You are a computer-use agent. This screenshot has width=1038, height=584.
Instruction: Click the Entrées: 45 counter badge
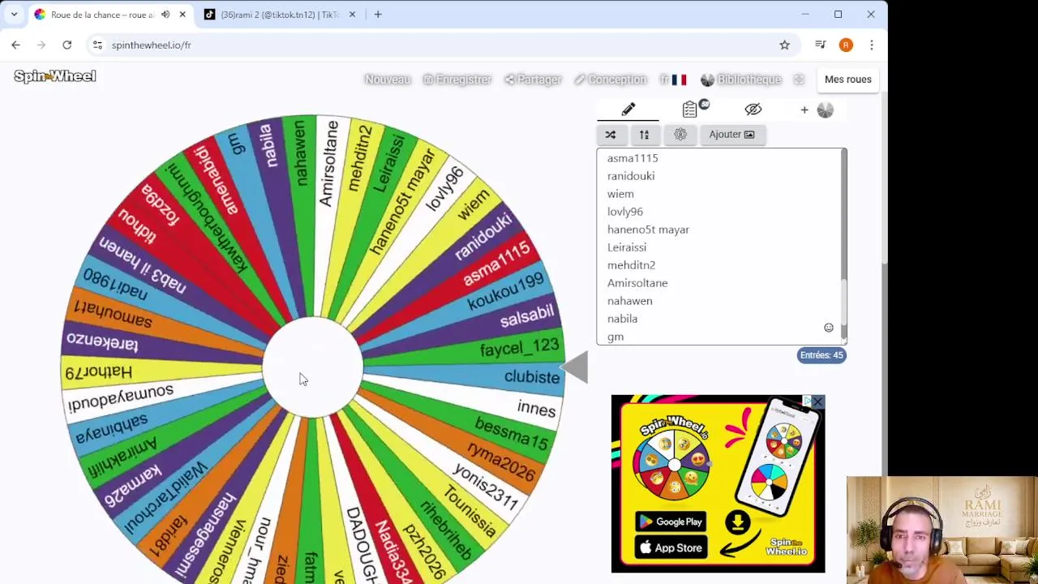(x=821, y=355)
